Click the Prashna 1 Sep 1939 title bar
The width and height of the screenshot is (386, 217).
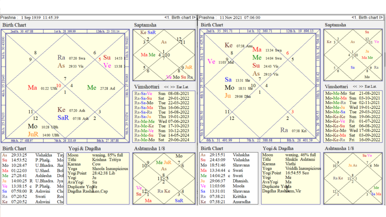click(98, 17)
